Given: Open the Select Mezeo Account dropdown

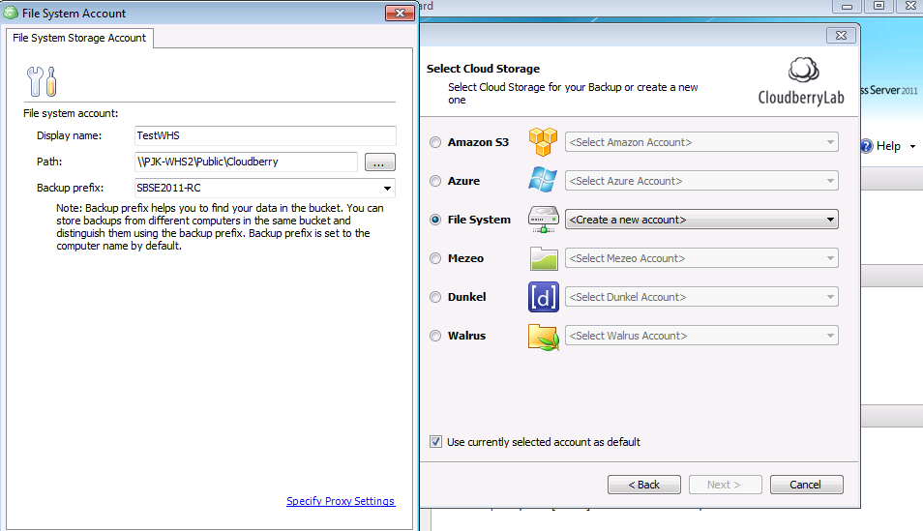Looking at the screenshot, I should pos(701,258).
